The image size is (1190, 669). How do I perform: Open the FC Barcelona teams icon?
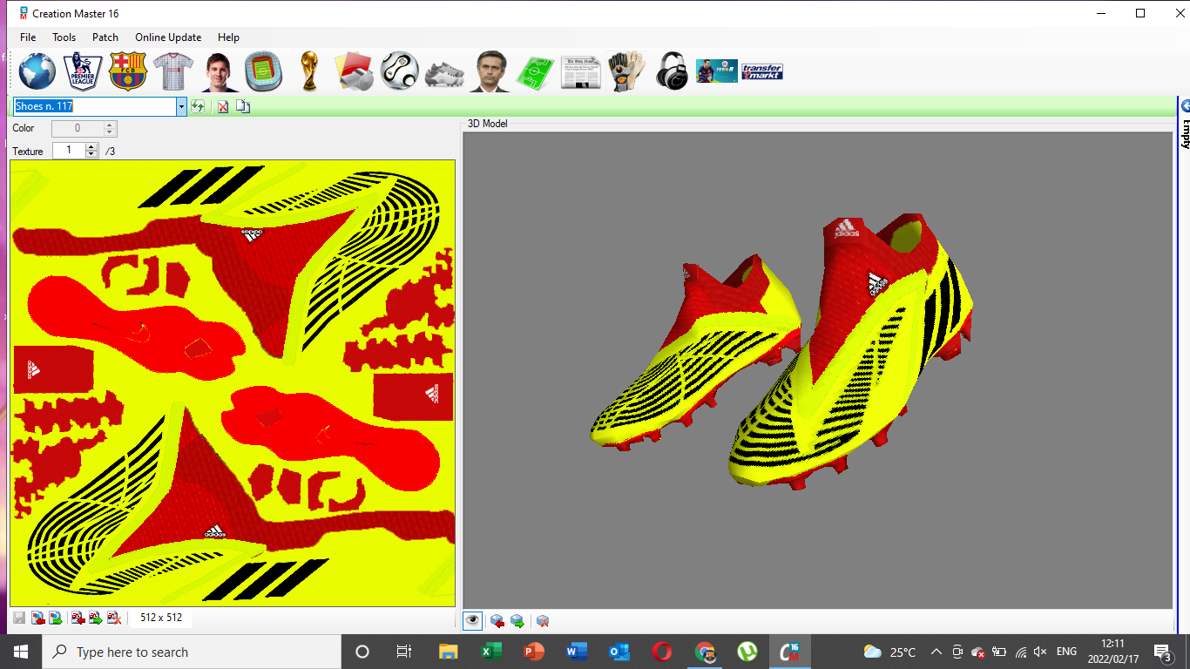click(128, 71)
